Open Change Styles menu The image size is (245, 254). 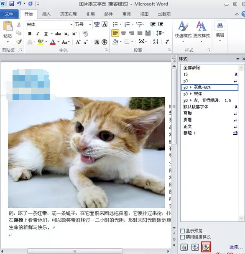[x=202, y=31]
